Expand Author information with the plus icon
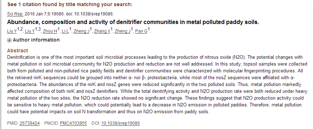Screen dimensions: 313x129 [9, 40]
